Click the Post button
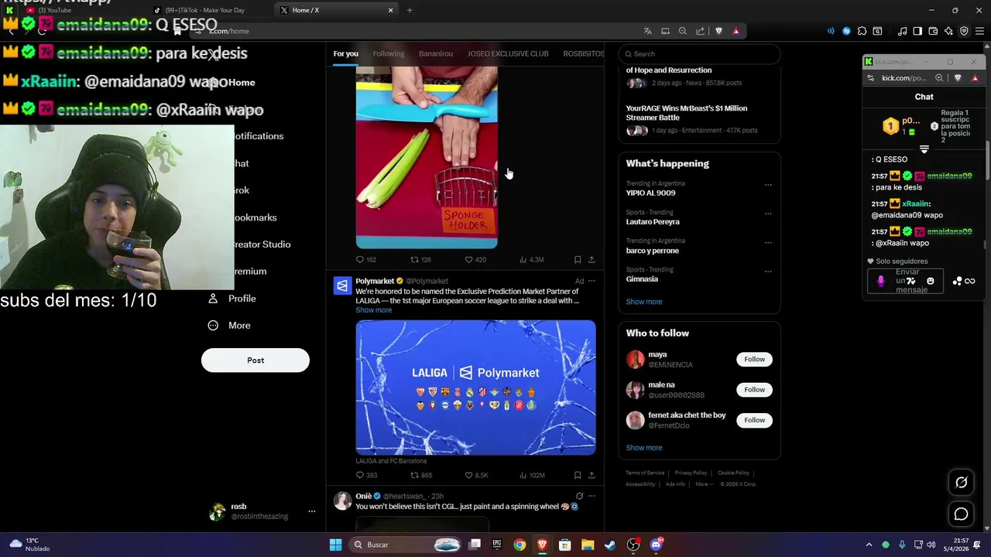The width and height of the screenshot is (991, 557). point(255,360)
